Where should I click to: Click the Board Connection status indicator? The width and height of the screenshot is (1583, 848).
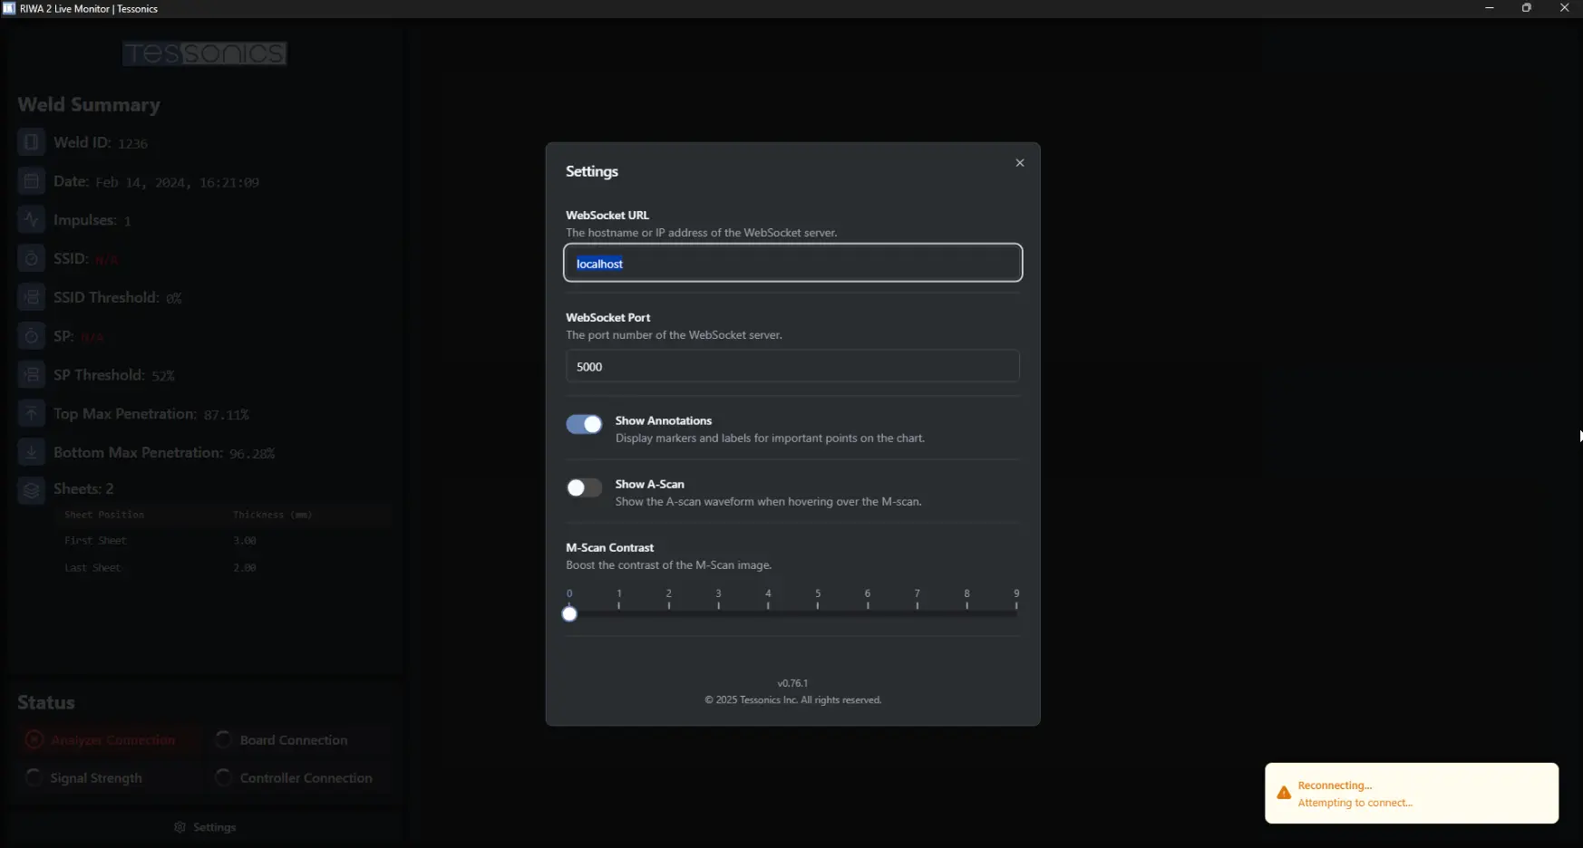[x=223, y=740]
